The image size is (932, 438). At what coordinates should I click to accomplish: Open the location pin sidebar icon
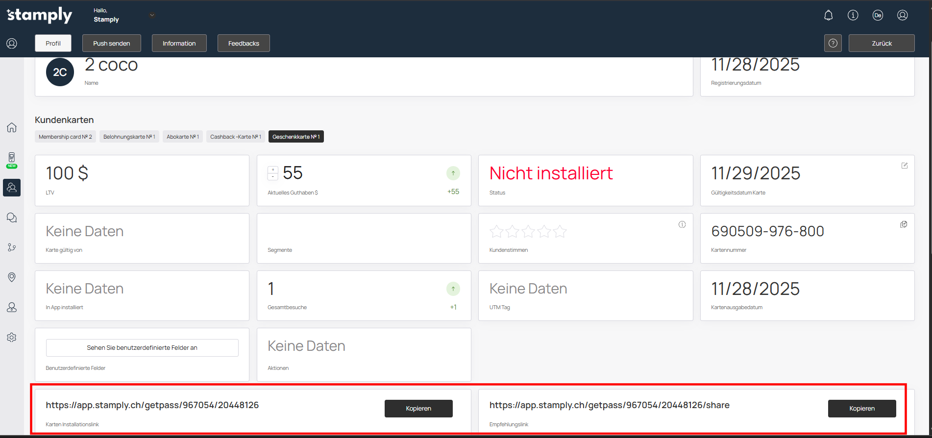12,277
